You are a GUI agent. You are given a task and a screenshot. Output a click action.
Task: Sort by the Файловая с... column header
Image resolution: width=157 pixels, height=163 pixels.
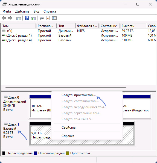[x=87, y=26]
